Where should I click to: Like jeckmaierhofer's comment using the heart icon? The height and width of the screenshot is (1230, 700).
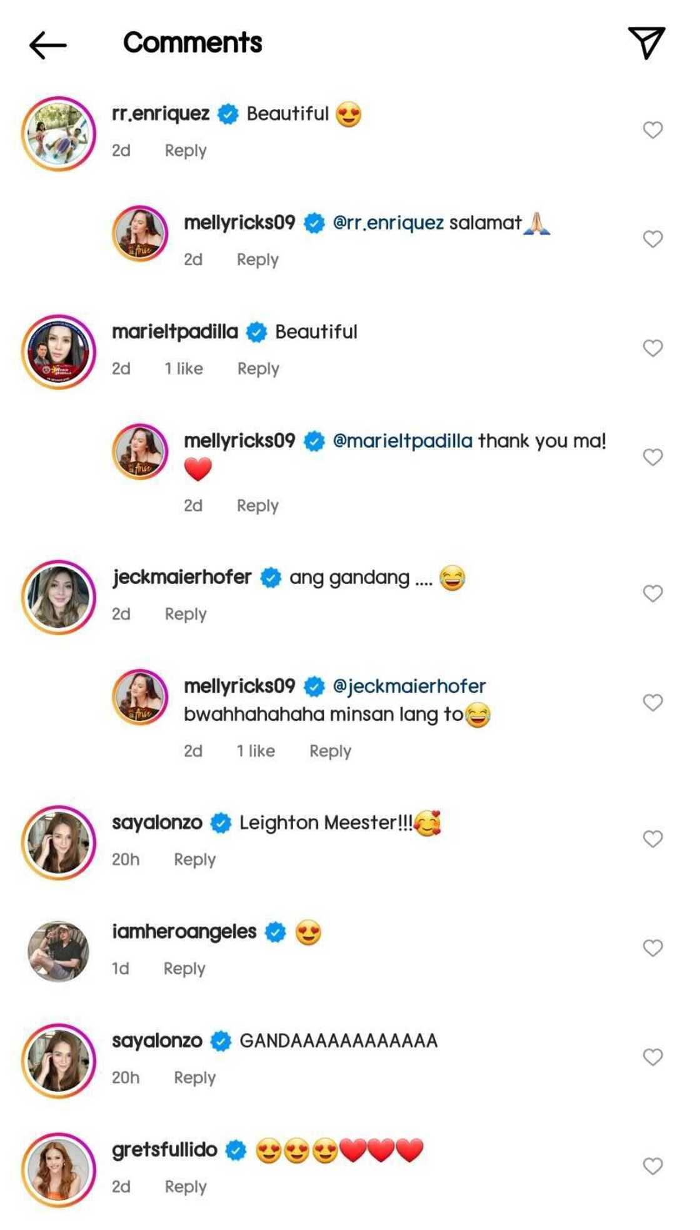tap(652, 593)
